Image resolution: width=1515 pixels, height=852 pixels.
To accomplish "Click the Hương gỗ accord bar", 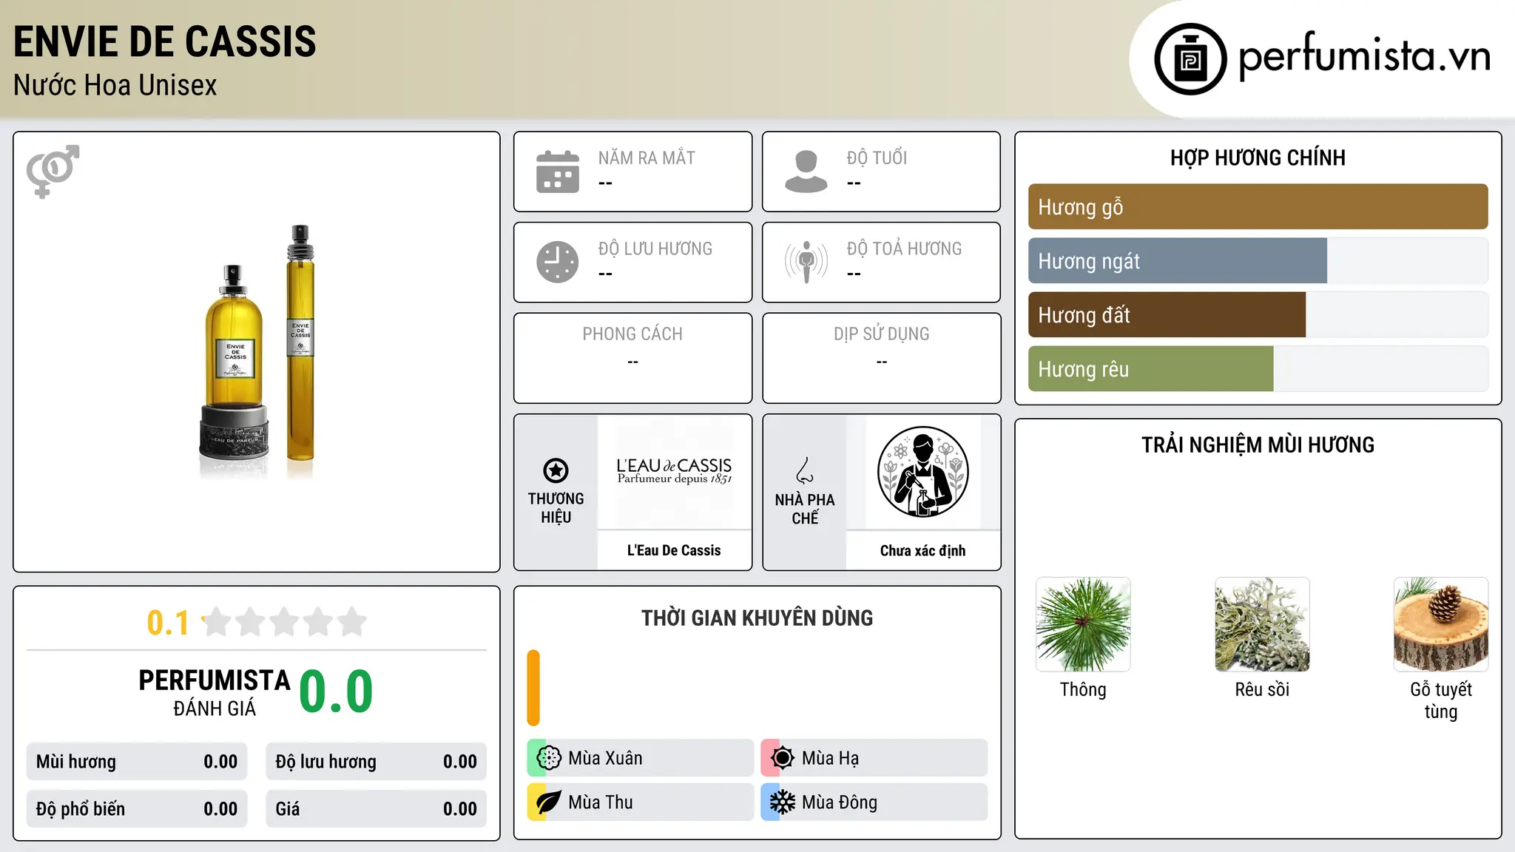I will tap(1258, 207).
